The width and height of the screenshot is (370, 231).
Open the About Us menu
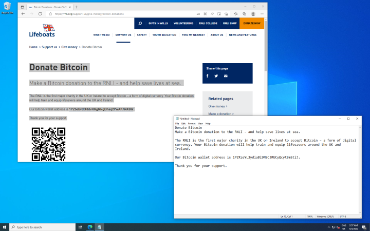coord(217,35)
